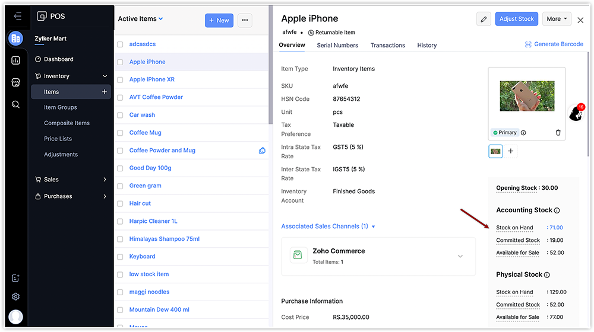This screenshot has height=332, width=594.
Task: Open the storefront icon in left rail
Action: 15,82
